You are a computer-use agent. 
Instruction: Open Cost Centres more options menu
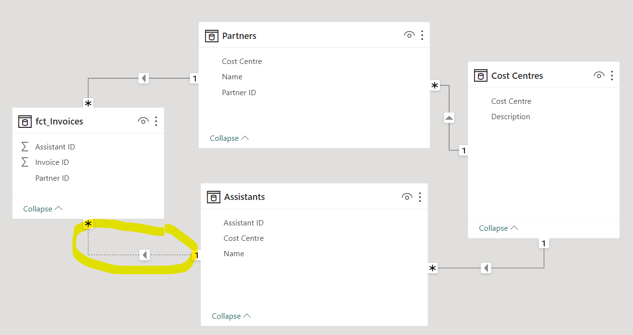tap(612, 75)
